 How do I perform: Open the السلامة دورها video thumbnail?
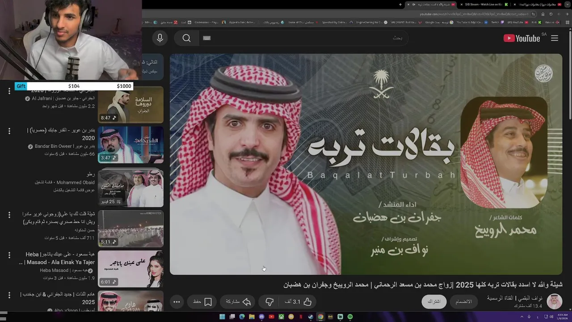pos(130,105)
